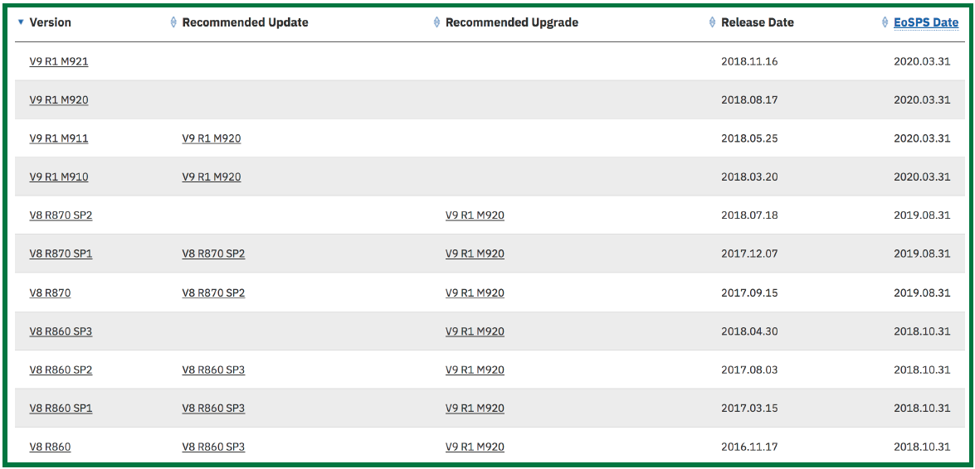
Task: Click sort icon beside EoSPS Date header
Action: point(885,22)
